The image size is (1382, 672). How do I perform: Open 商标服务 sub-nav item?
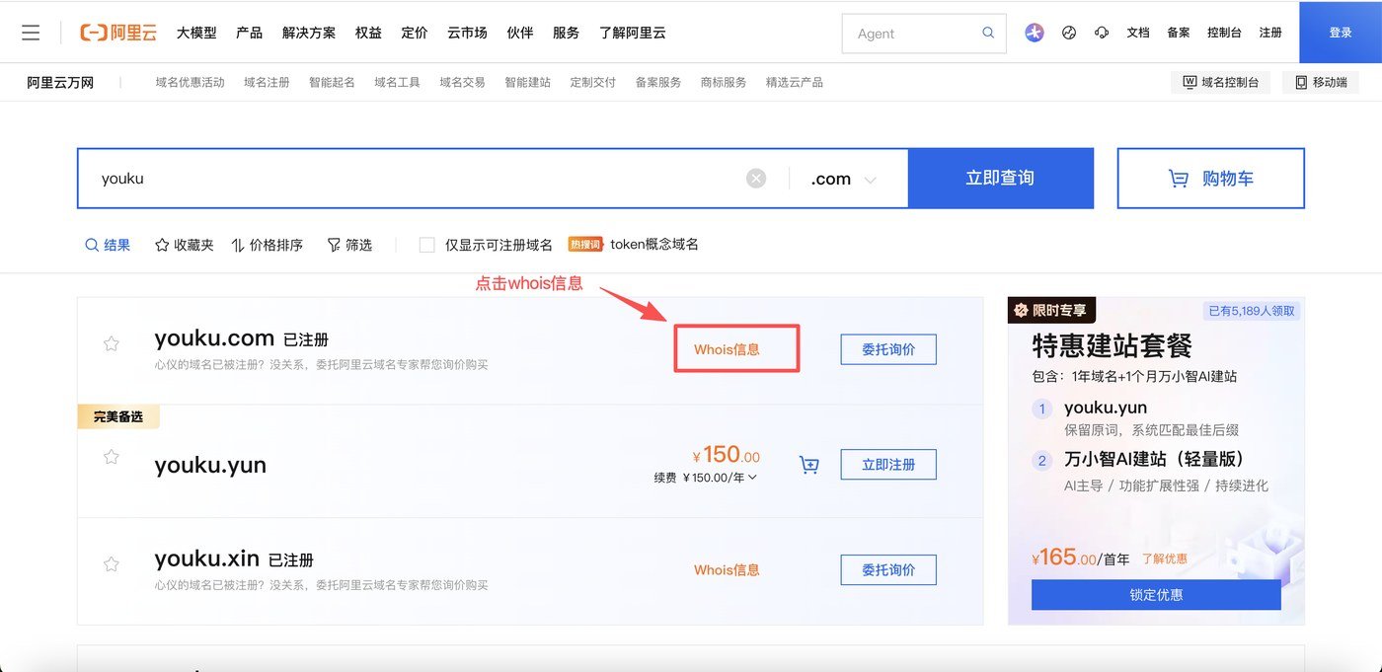tap(724, 82)
